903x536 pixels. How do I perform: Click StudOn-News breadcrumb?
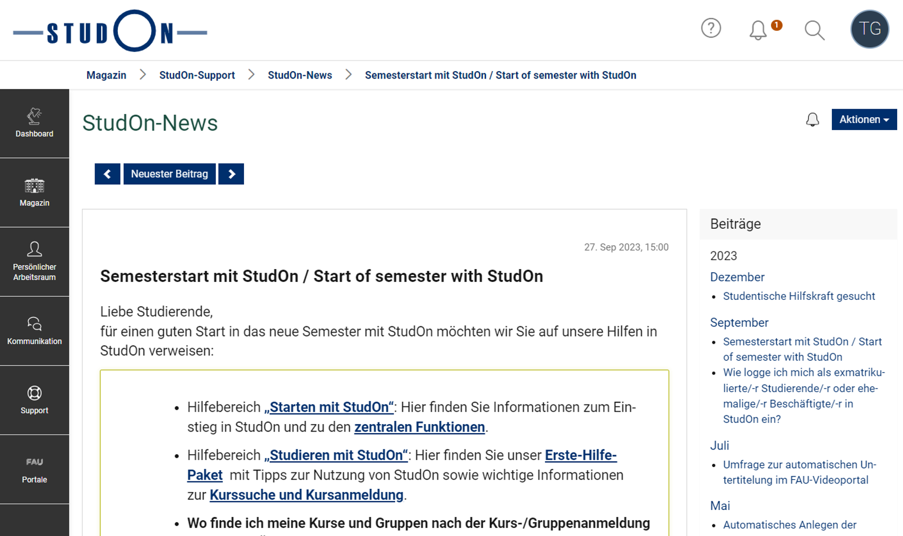(300, 75)
